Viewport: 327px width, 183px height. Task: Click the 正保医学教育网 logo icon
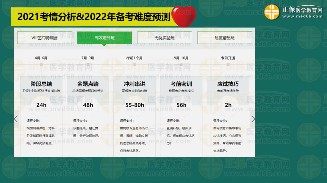(272, 12)
